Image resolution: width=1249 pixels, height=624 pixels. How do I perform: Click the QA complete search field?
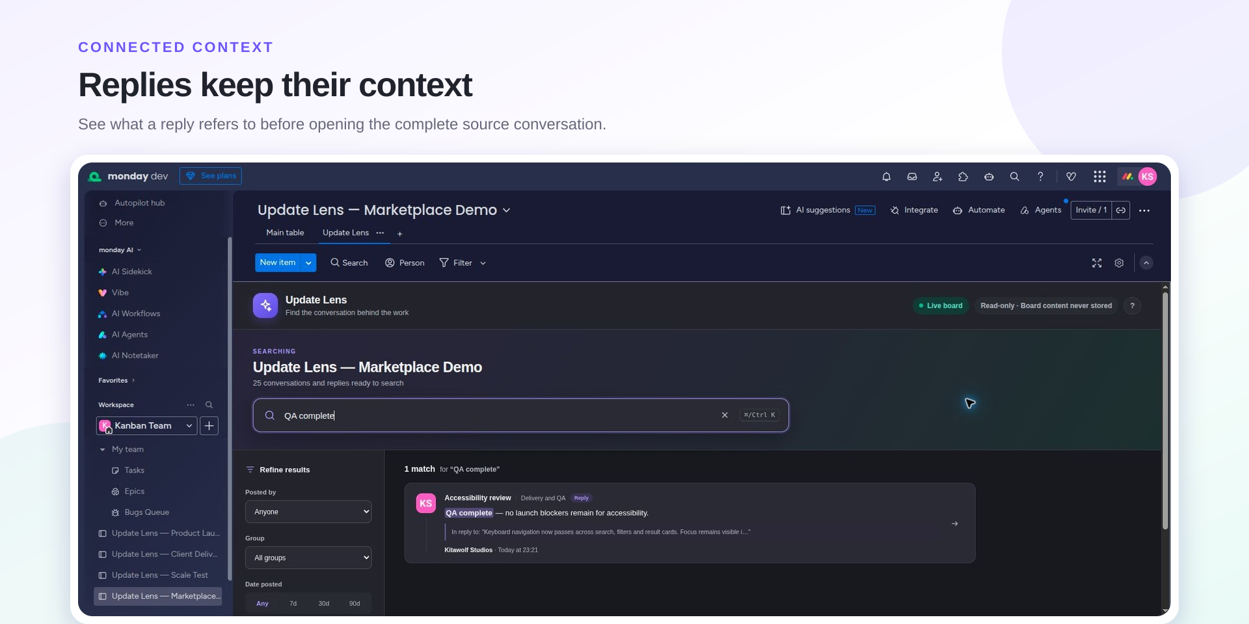pos(520,415)
